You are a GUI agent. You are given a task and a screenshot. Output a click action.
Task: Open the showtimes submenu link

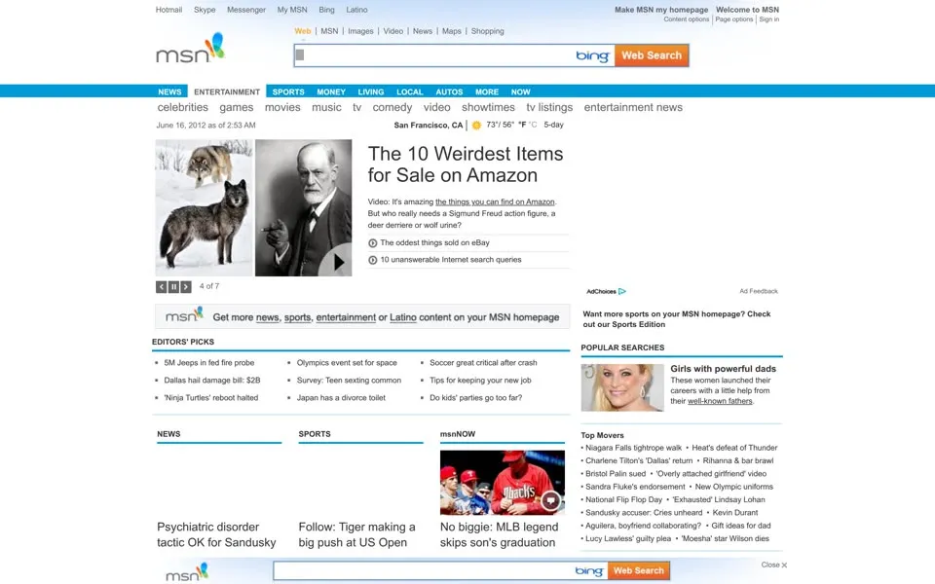(x=488, y=107)
